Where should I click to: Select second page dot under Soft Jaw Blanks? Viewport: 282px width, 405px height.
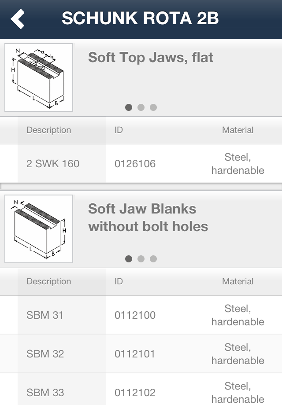[141, 258]
